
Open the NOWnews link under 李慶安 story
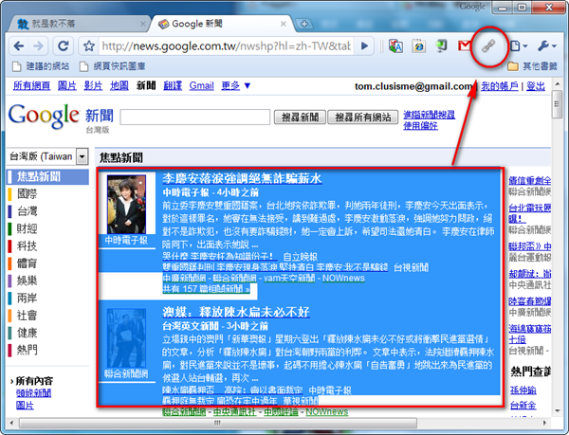click(343, 278)
